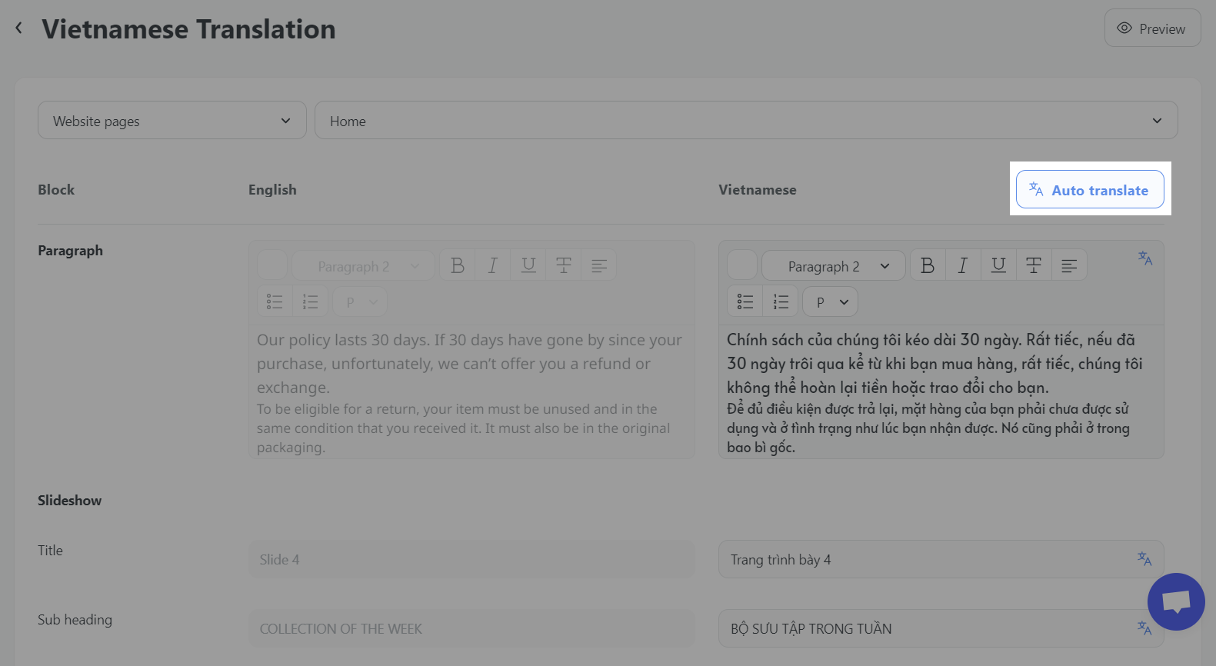Click translate icon in Sub heading field
The height and width of the screenshot is (666, 1216).
pos(1144,628)
